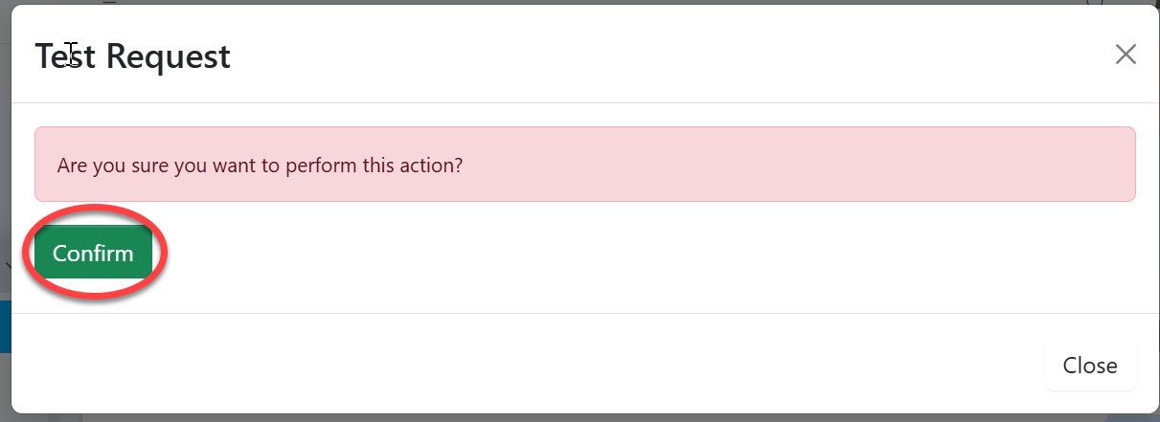Click the dimmed backdrop left of the dialog
Viewport: 1160px width, 422px height.
[x=5, y=191]
